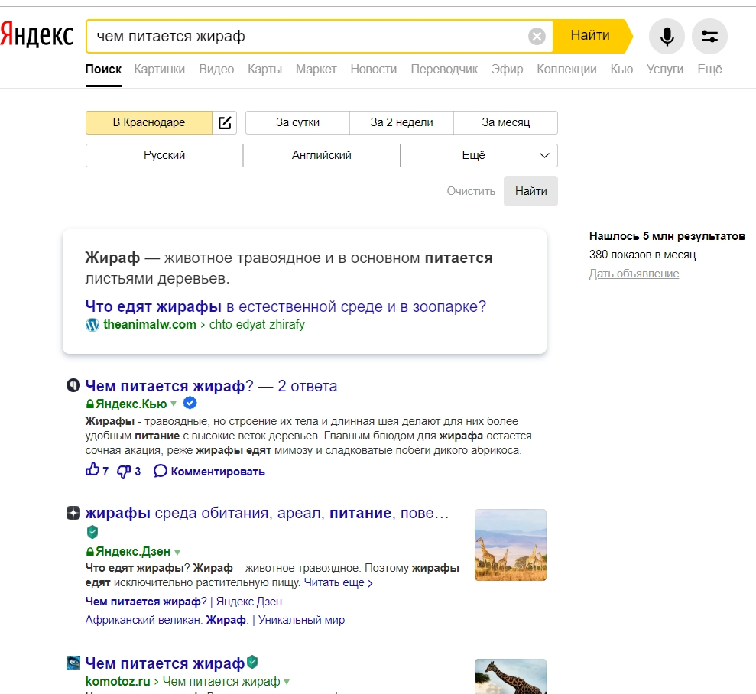This screenshot has height=694, width=756.
Task: Open the theanimalw.com site link
Action: [150, 325]
